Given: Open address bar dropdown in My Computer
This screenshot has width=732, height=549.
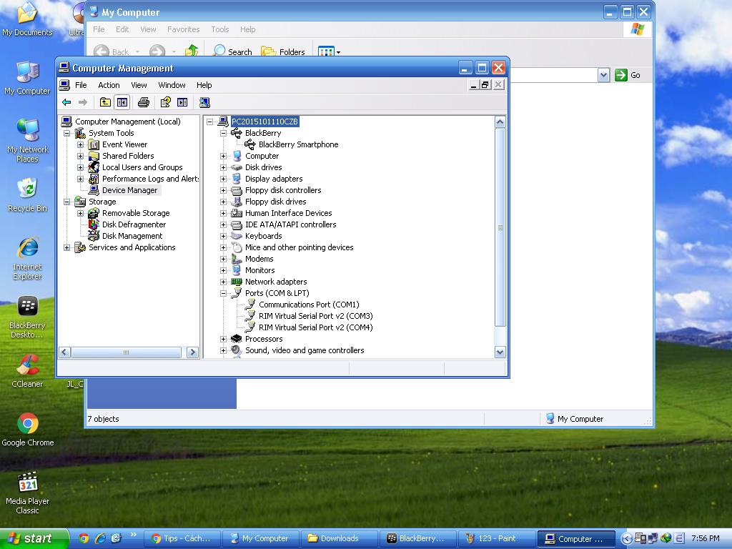Looking at the screenshot, I should [x=603, y=74].
